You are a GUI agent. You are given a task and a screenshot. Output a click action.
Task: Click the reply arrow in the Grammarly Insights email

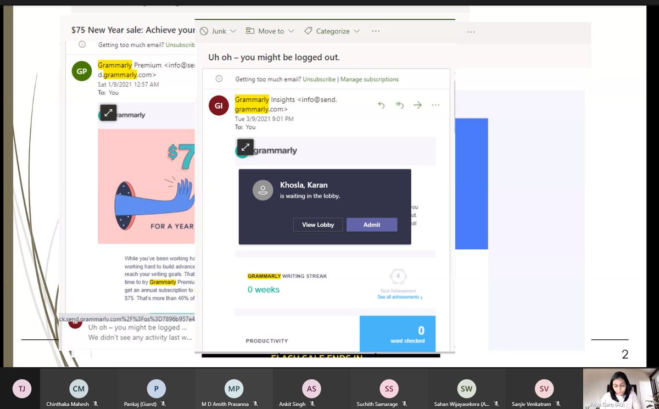click(382, 105)
